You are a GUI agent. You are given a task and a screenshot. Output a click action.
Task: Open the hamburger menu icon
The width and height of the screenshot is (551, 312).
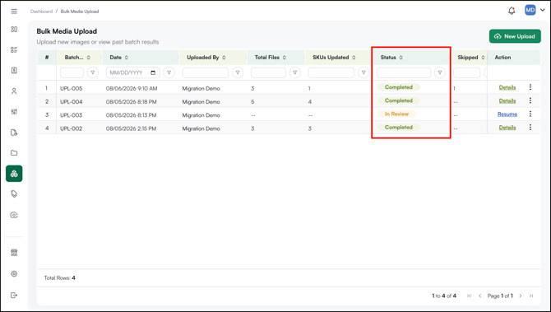click(14, 12)
